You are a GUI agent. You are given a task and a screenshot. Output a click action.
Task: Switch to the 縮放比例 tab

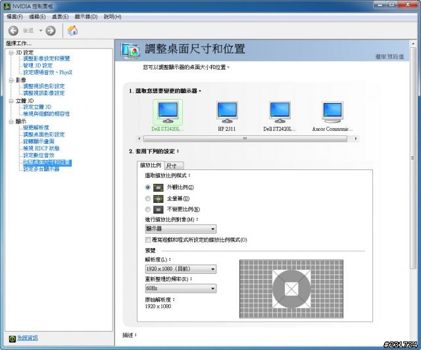(x=151, y=165)
